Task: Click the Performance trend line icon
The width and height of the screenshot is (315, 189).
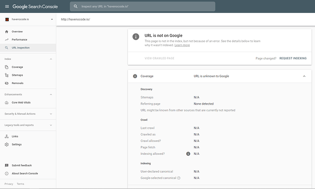Action: click(7, 40)
